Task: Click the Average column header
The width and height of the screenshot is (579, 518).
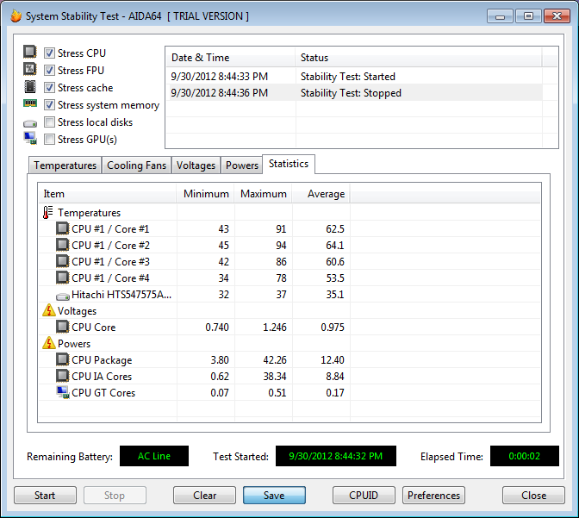Action: [321, 194]
